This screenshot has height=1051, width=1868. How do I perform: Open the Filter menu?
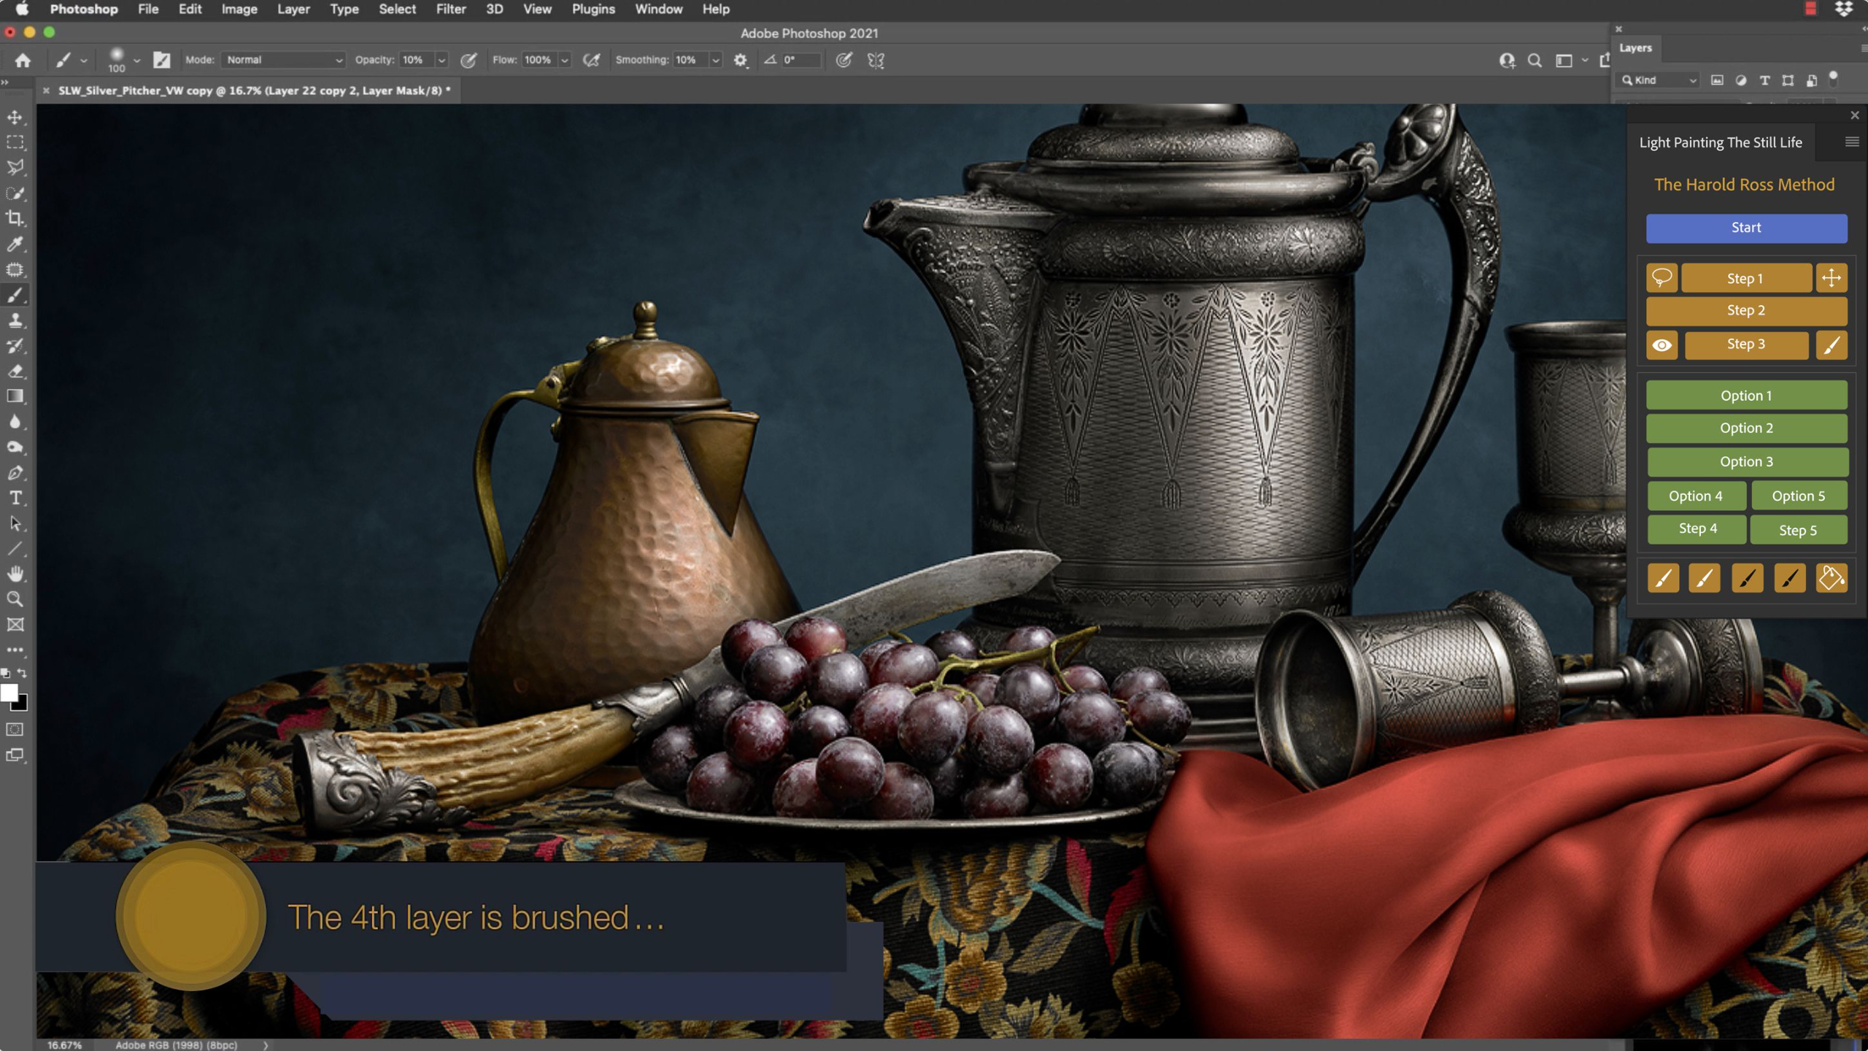[450, 9]
